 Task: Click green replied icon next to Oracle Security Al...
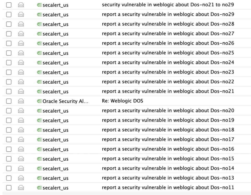[39, 101]
